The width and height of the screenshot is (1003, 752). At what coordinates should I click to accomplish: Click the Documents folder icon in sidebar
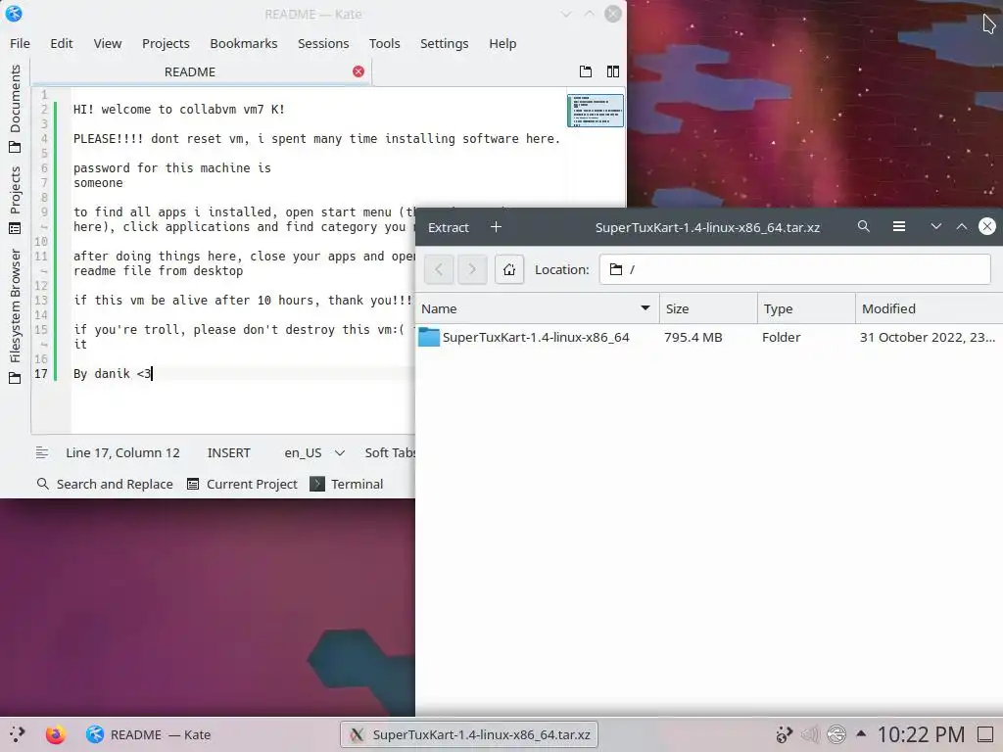coord(15,148)
